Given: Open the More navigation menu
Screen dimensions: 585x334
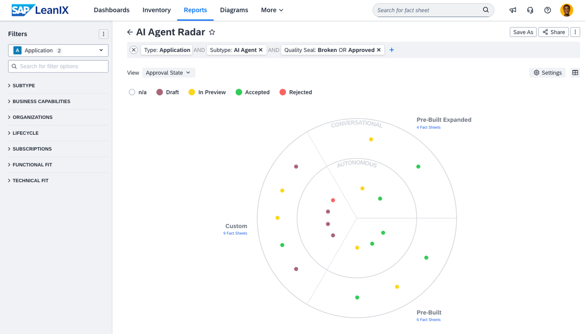Looking at the screenshot, I should tap(272, 10).
